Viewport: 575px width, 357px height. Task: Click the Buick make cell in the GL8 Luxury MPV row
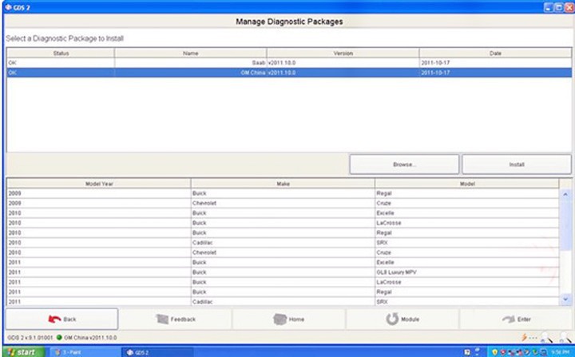click(283, 272)
